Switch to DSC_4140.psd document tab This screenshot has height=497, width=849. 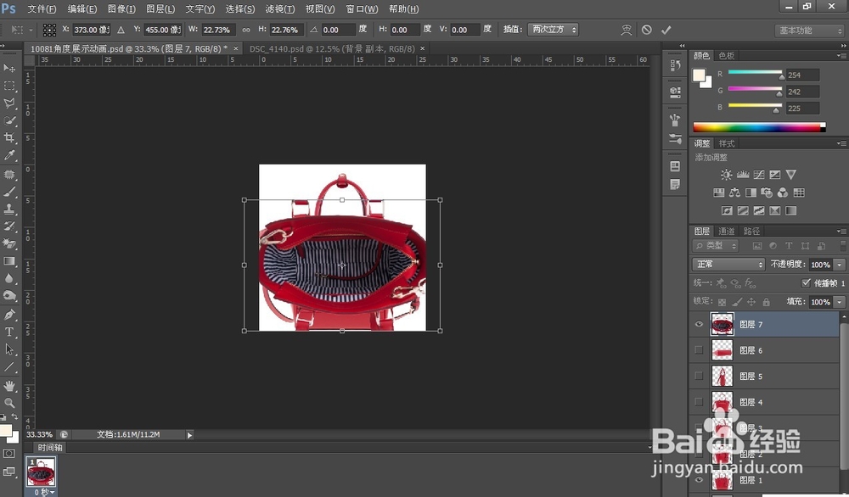(332, 48)
